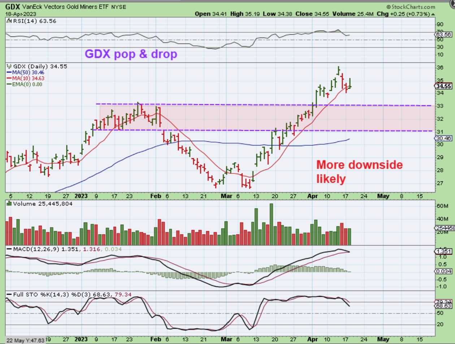Click the 'MA(10) 34.63' legend entry

[28, 78]
